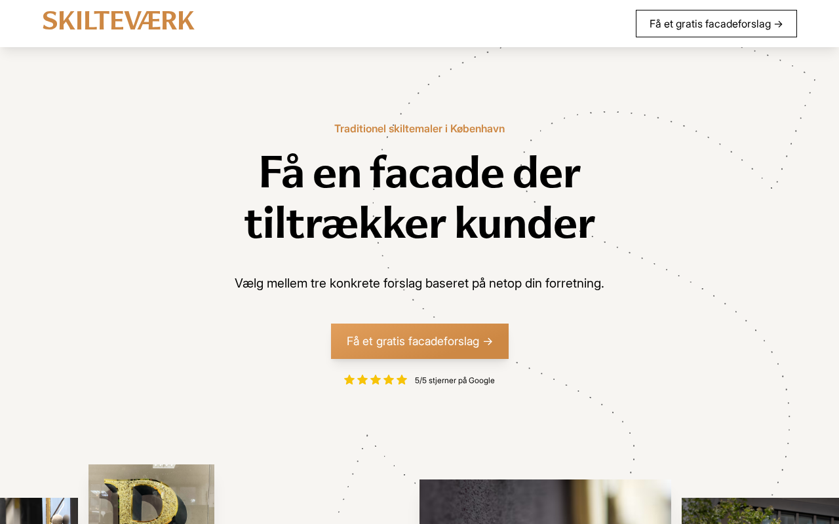The height and width of the screenshot is (524, 839).
Task: Open the photo with green foliage
Action: click(760, 511)
